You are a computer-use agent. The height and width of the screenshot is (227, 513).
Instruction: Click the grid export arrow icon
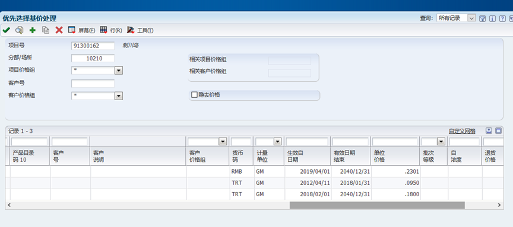click(x=489, y=130)
